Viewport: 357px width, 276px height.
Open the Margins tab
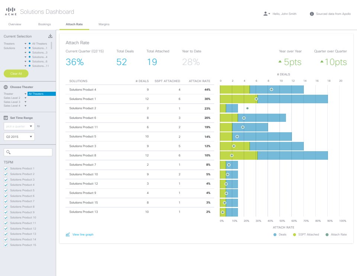point(104,24)
